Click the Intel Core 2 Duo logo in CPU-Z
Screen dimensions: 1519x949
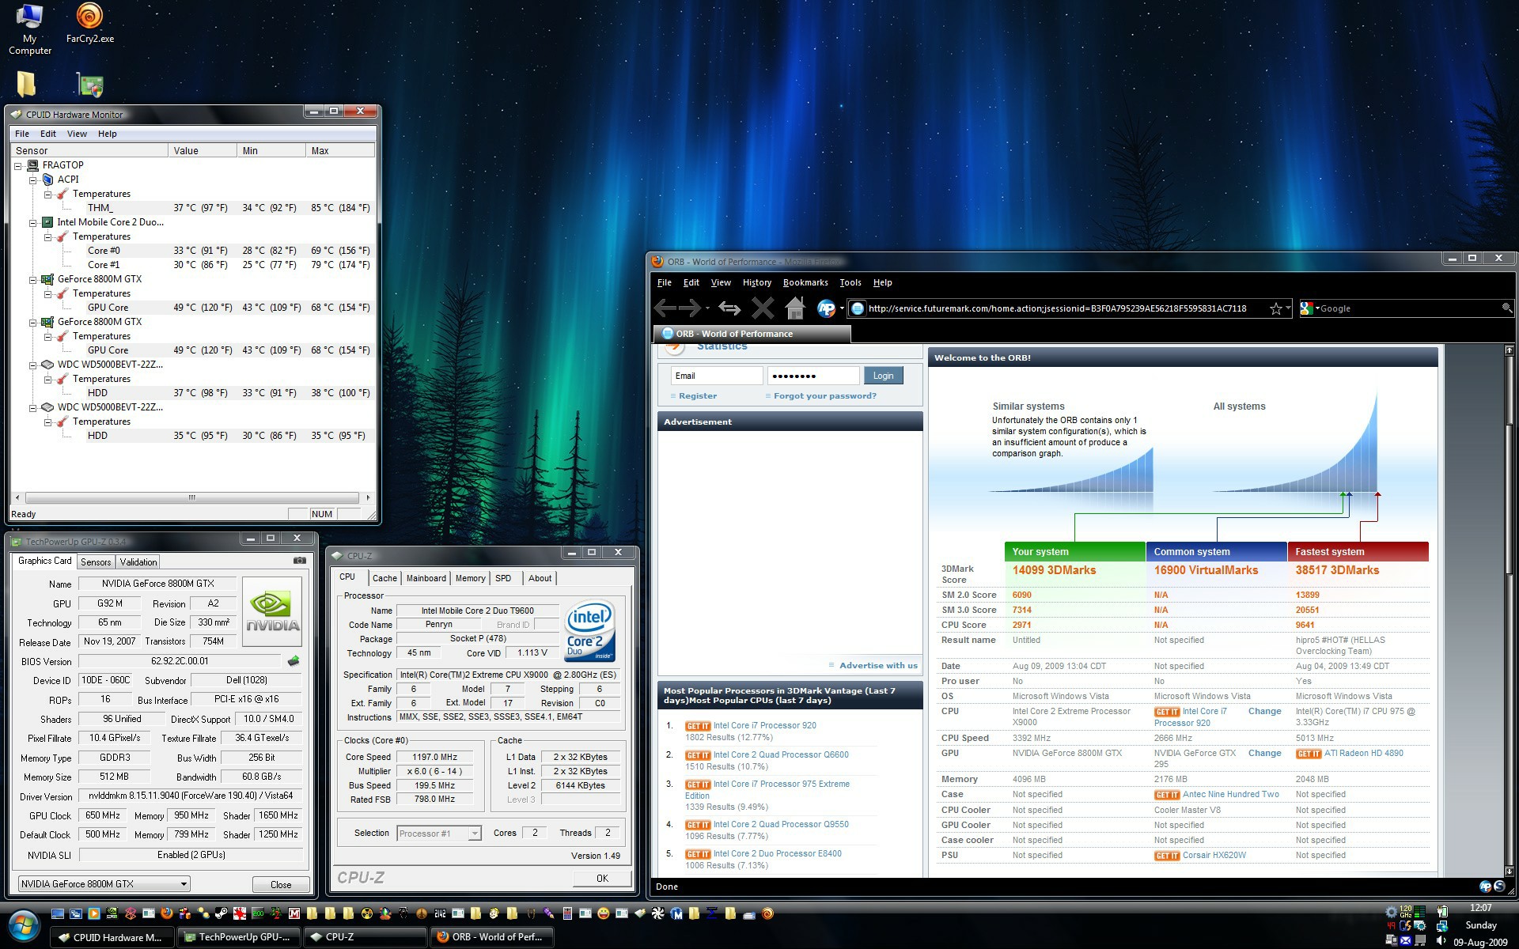click(589, 633)
